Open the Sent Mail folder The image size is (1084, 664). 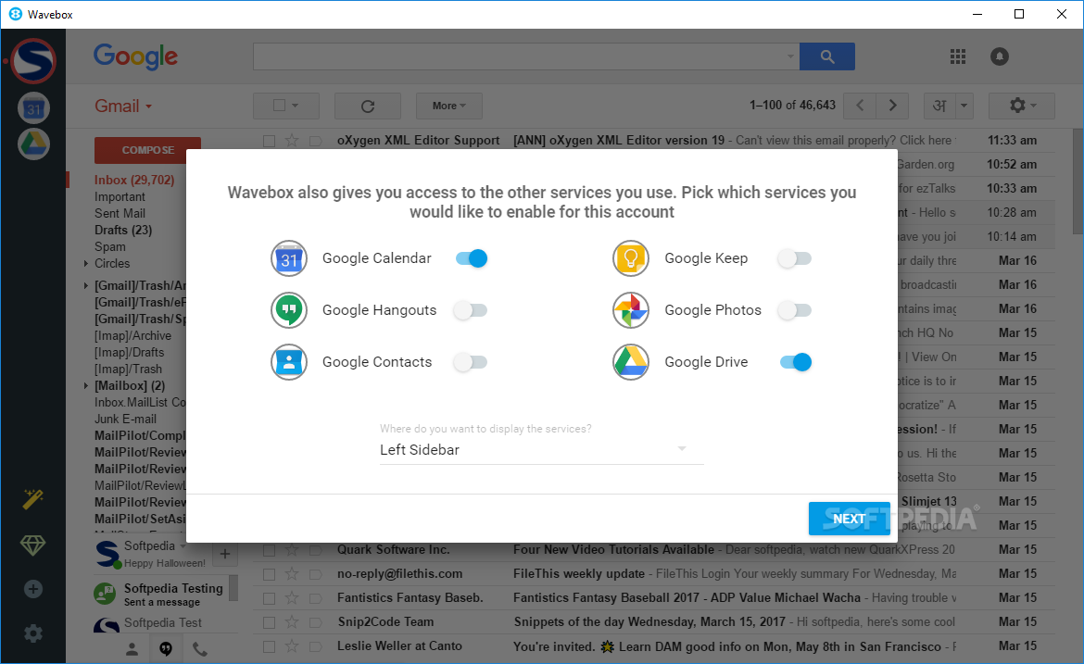click(x=120, y=214)
